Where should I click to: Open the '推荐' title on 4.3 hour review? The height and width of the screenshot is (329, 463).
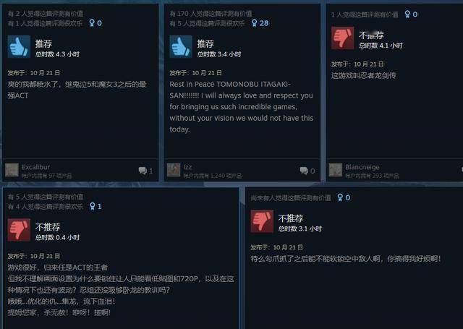(x=43, y=44)
